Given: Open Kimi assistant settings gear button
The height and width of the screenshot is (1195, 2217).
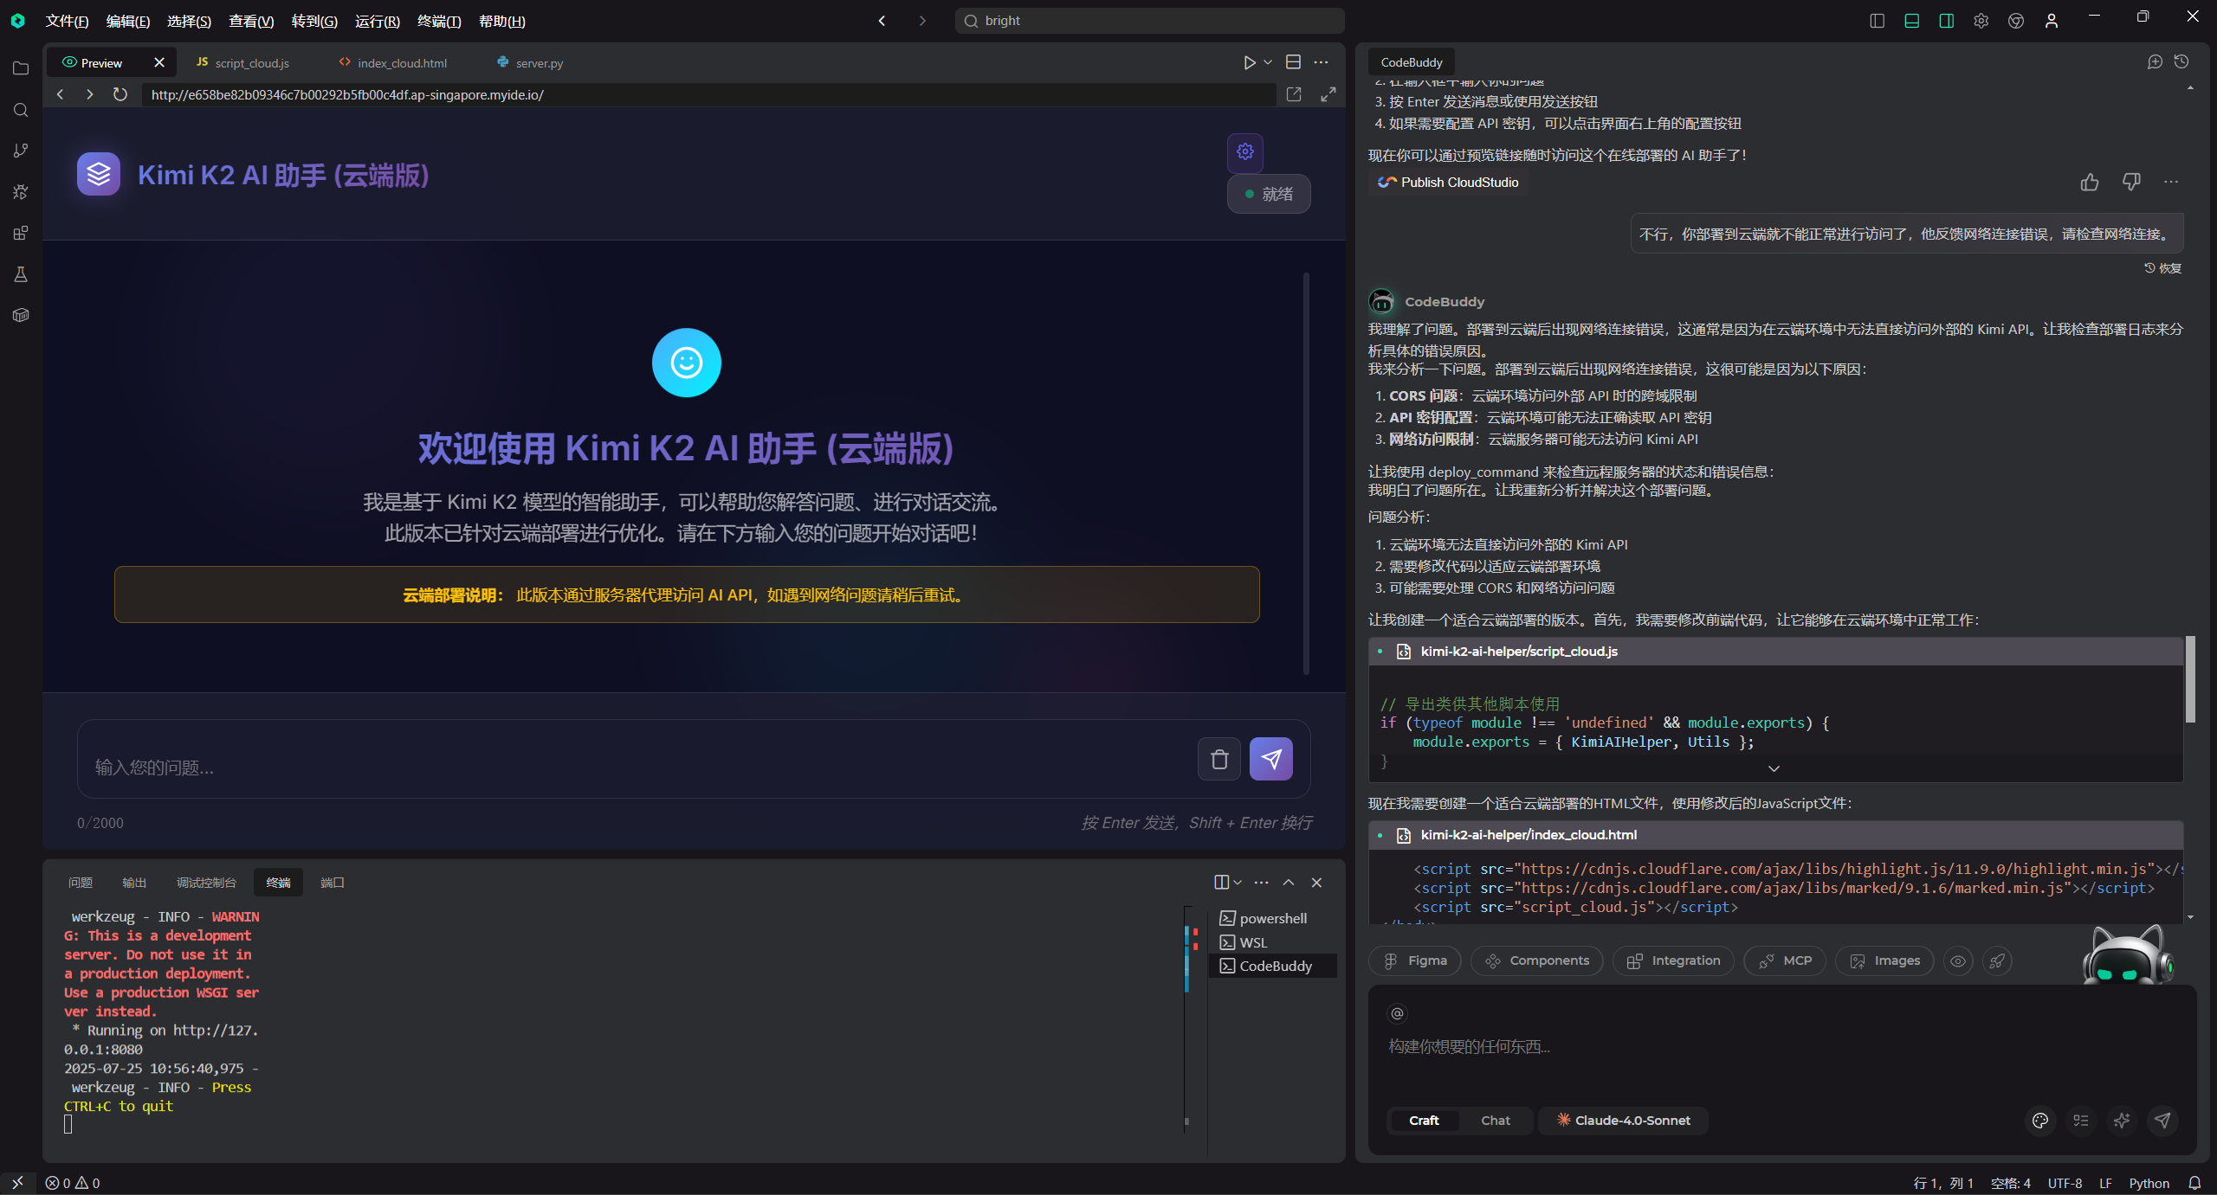Looking at the screenshot, I should 1245,151.
